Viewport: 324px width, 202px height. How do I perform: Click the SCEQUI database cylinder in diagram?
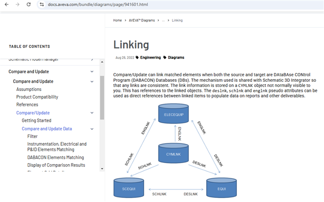click(129, 188)
